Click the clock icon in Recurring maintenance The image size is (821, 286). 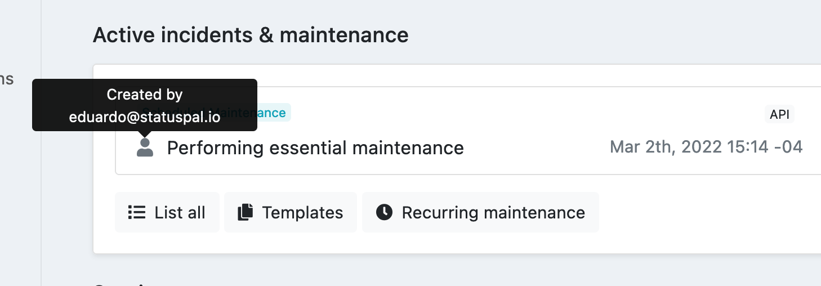coord(384,212)
